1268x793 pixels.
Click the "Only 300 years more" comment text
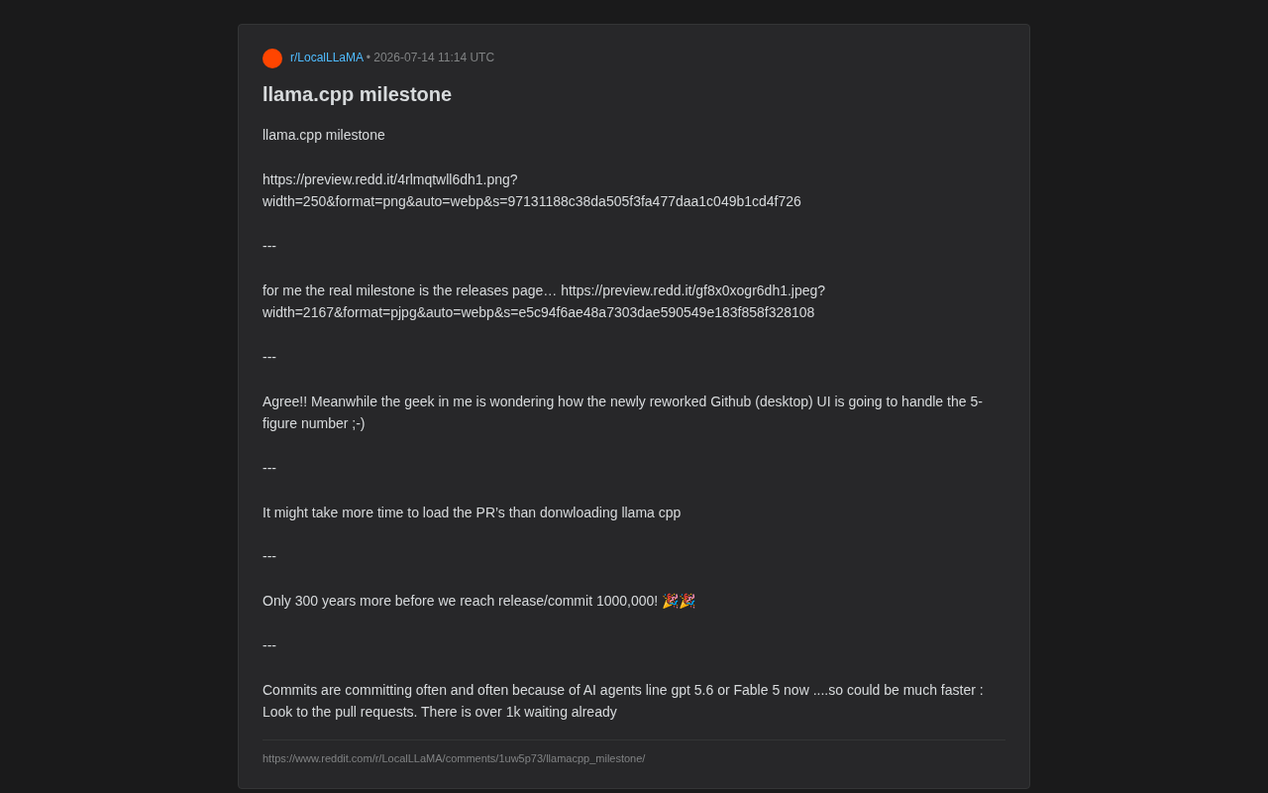tap(460, 601)
